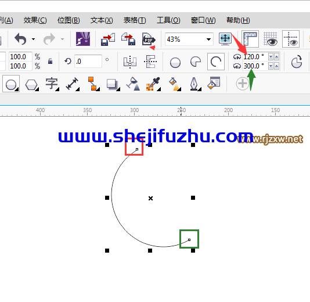The height and width of the screenshot is (302, 310).
Task: Toggle show rulers button
Action: pyautogui.click(x=250, y=39)
